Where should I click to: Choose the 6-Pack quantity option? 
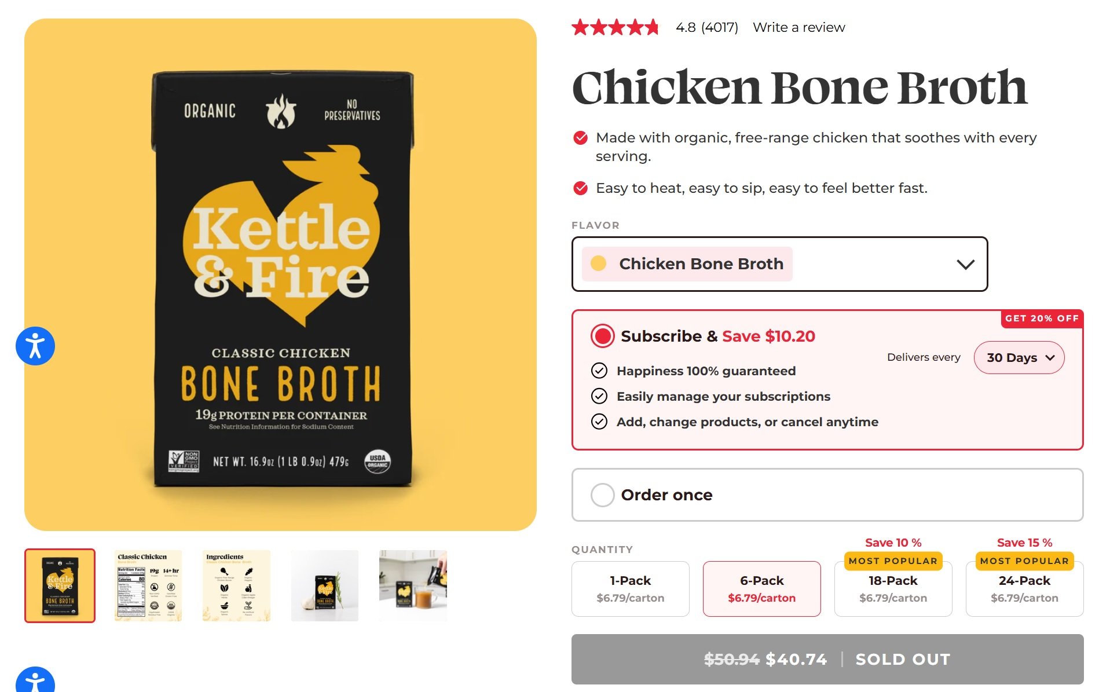click(x=761, y=588)
